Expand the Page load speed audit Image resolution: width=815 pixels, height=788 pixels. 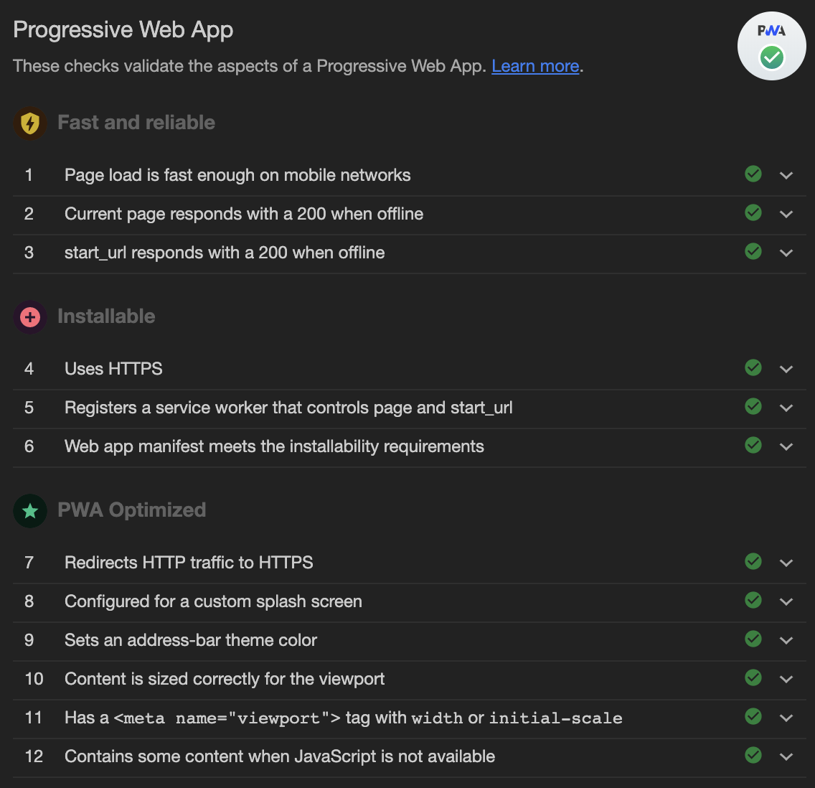pyautogui.click(x=786, y=174)
